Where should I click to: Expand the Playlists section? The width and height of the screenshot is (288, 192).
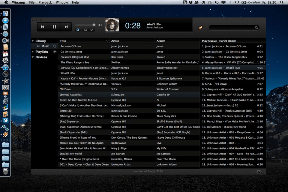pos(33,52)
